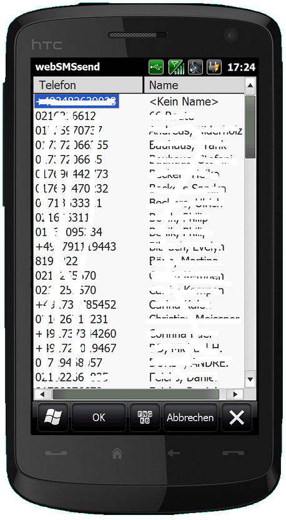Select the highlighted first phone number row
The height and width of the screenshot is (520, 286).
(77, 101)
